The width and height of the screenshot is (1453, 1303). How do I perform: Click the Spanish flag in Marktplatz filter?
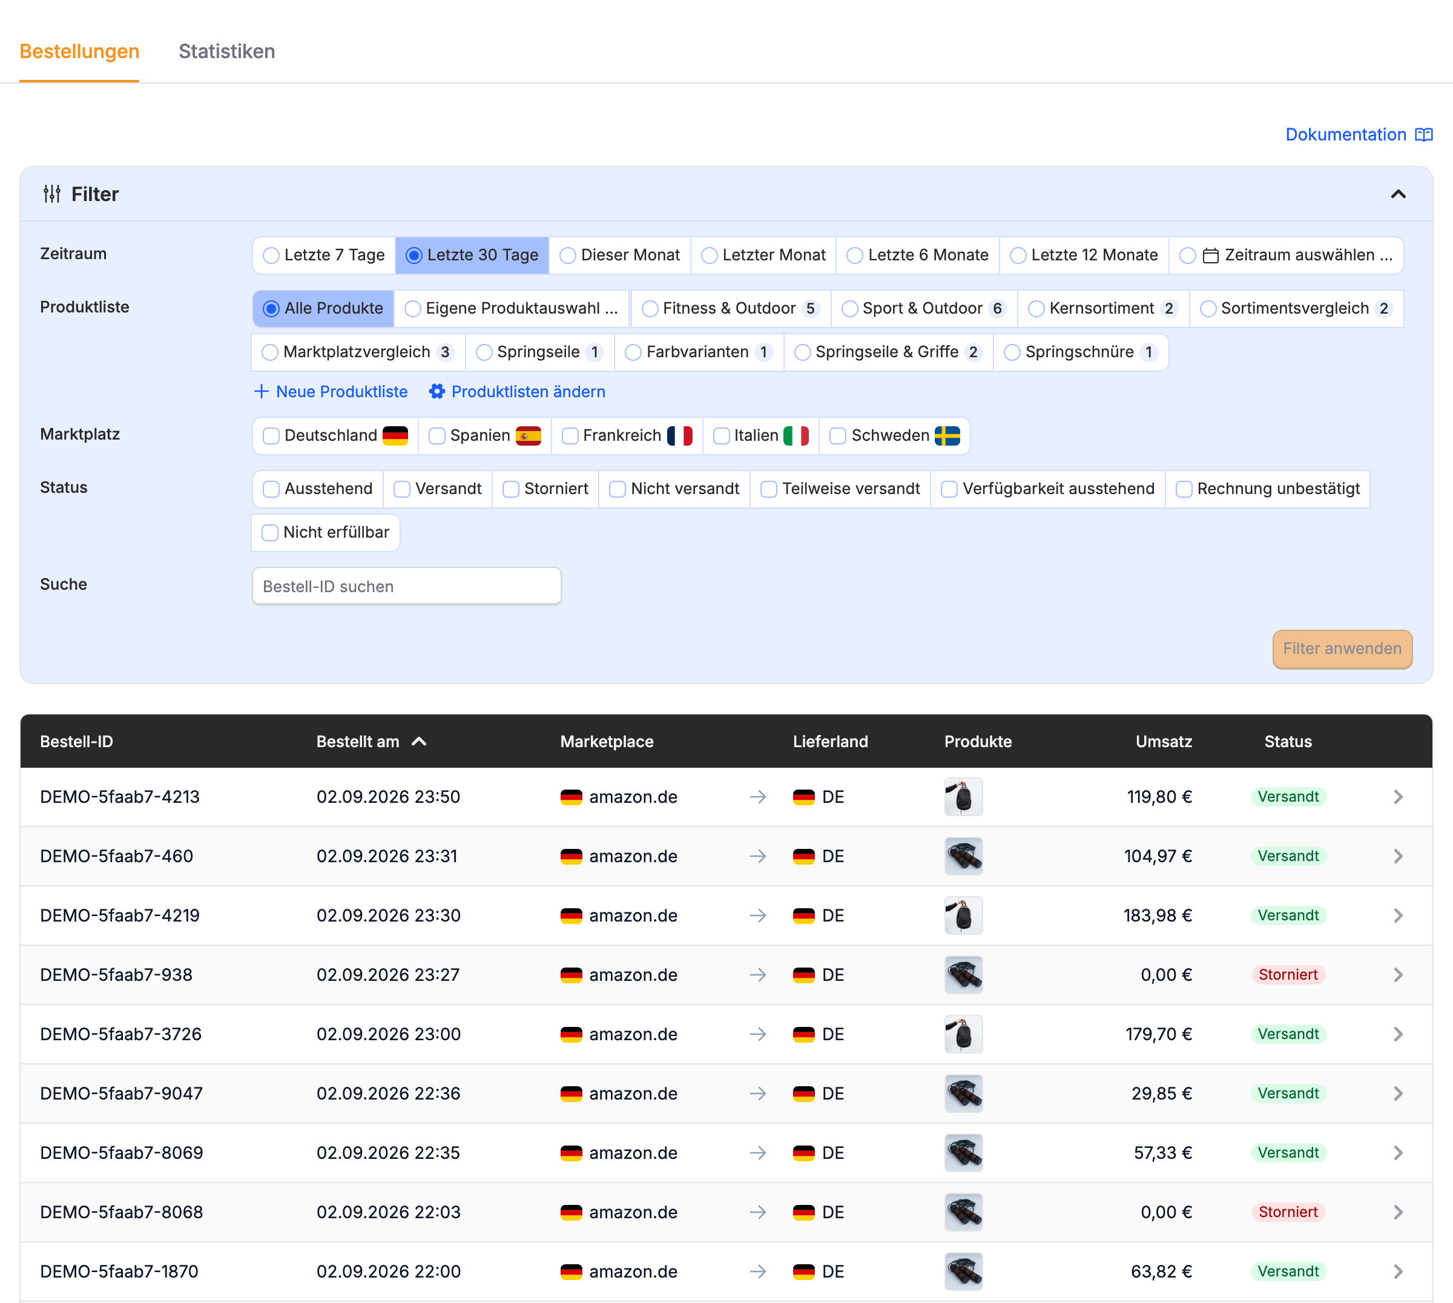tap(529, 435)
